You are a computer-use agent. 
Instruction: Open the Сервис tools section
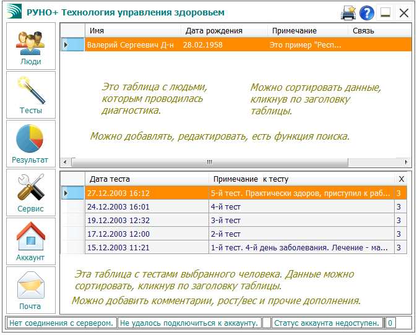pos(31,193)
